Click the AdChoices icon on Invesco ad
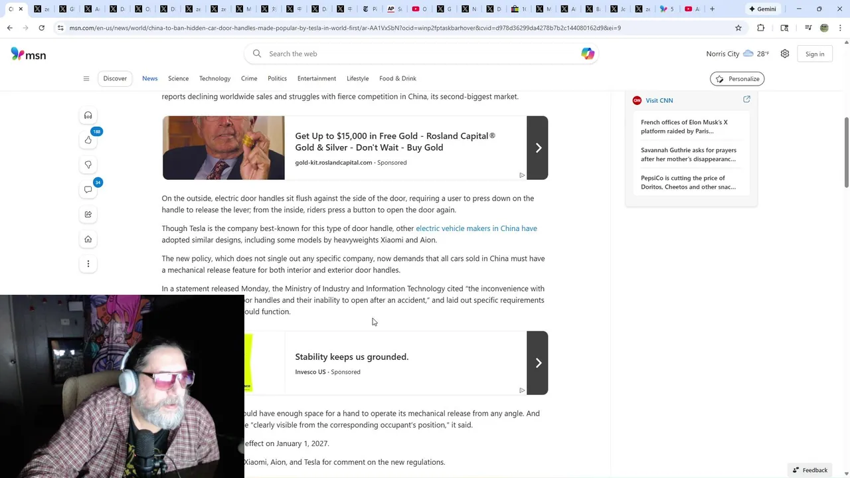The width and height of the screenshot is (850, 478). coord(522,390)
